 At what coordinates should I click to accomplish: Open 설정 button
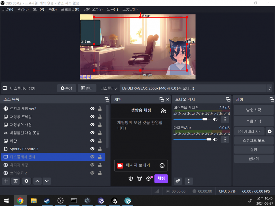[254, 150]
